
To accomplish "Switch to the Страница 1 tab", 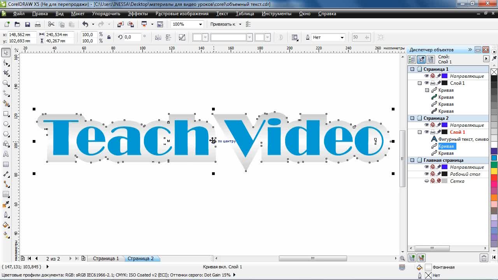I will (106, 259).
